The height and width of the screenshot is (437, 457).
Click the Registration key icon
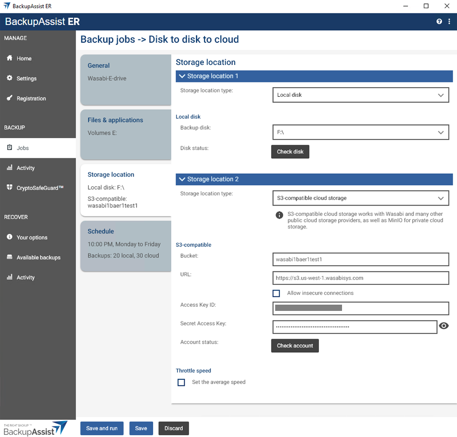(10, 98)
